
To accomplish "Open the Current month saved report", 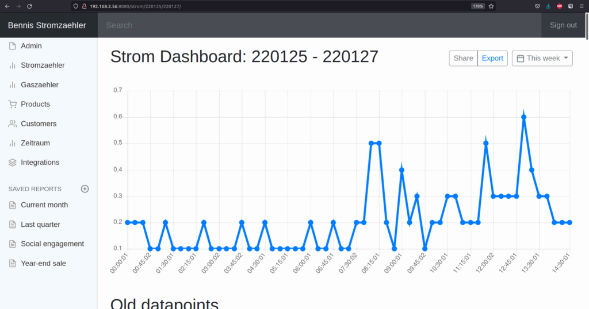I will point(44,205).
